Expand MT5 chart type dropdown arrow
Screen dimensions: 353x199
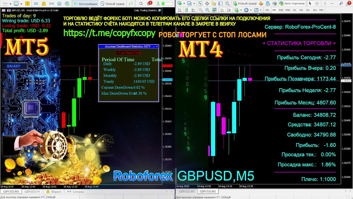click(x=10, y=4)
